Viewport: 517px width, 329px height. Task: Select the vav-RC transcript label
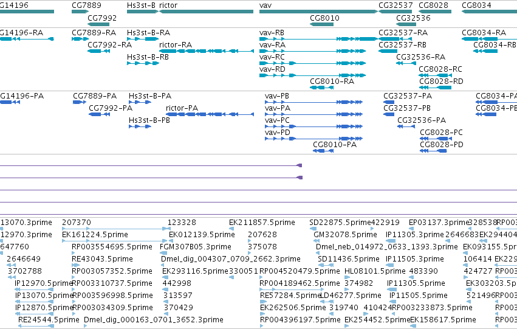[272, 57]
